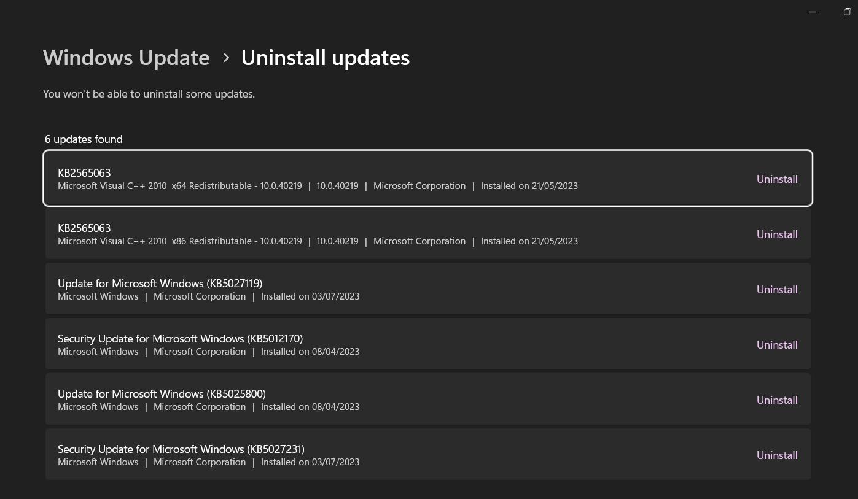Select the KB5027119 update entry
The height and width of the screenshot is (499, 858).
pyautogui.click(x=369, y=288)
